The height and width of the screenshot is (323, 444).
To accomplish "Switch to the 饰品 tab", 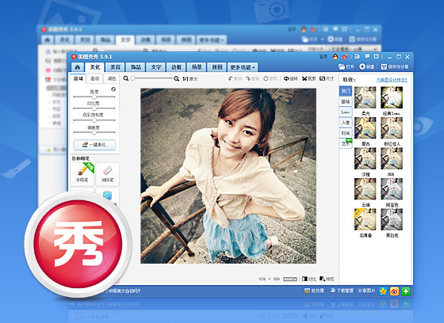I will pyautogui.click(x=136, y=67).
